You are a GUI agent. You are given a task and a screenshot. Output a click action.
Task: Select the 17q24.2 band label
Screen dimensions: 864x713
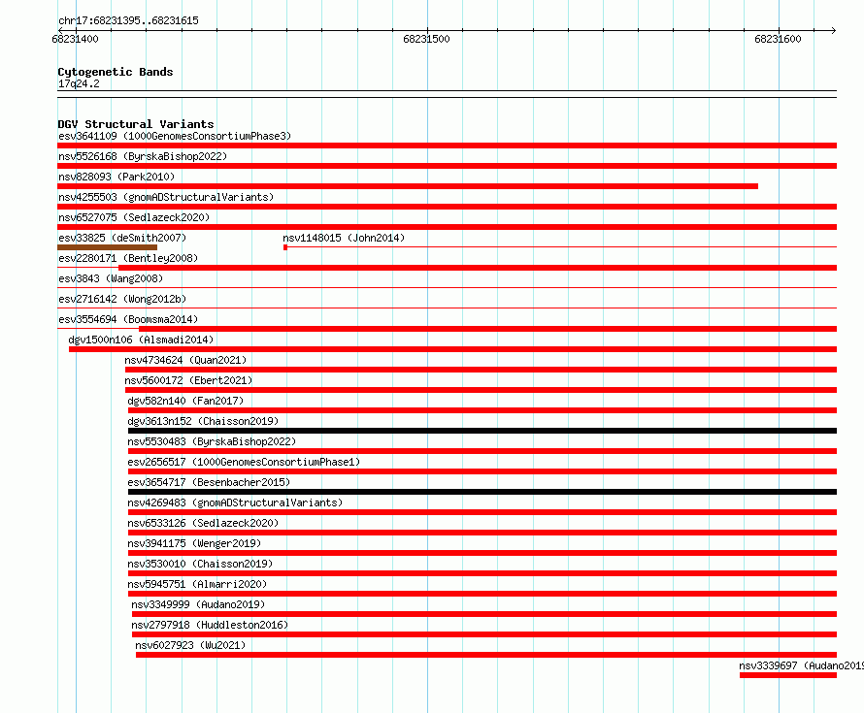coord(79,83)
